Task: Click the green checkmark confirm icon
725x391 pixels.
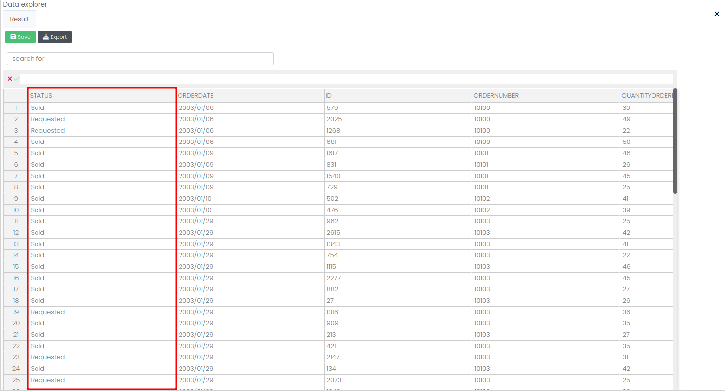Action: (x=17, y=79)
